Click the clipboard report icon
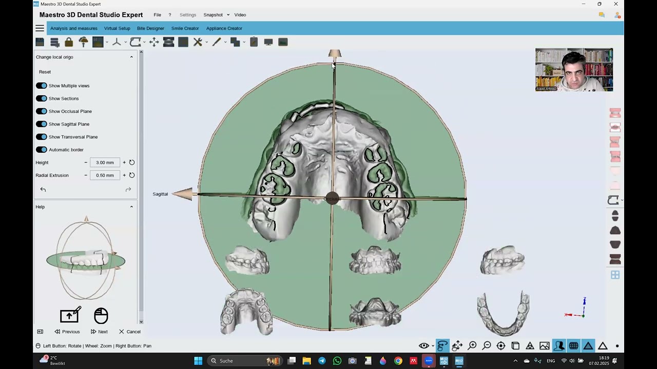The height and width of the screenshot is (369, 657). click(254, 42)
